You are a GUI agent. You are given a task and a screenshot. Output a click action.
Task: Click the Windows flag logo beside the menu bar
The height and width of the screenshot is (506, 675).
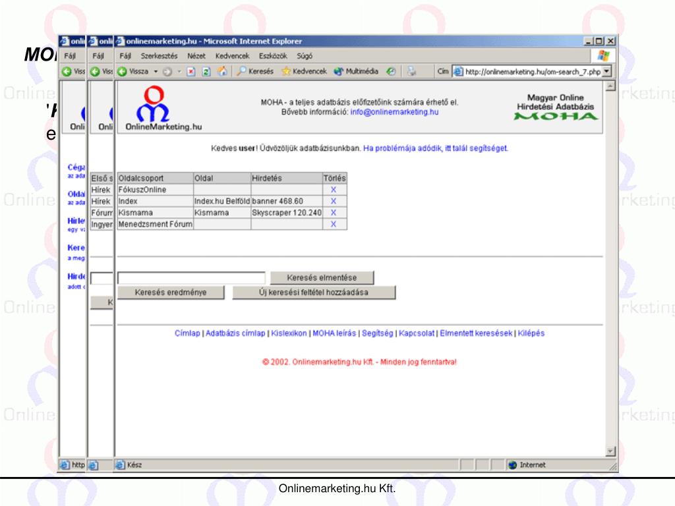click(x=604, y=55)
